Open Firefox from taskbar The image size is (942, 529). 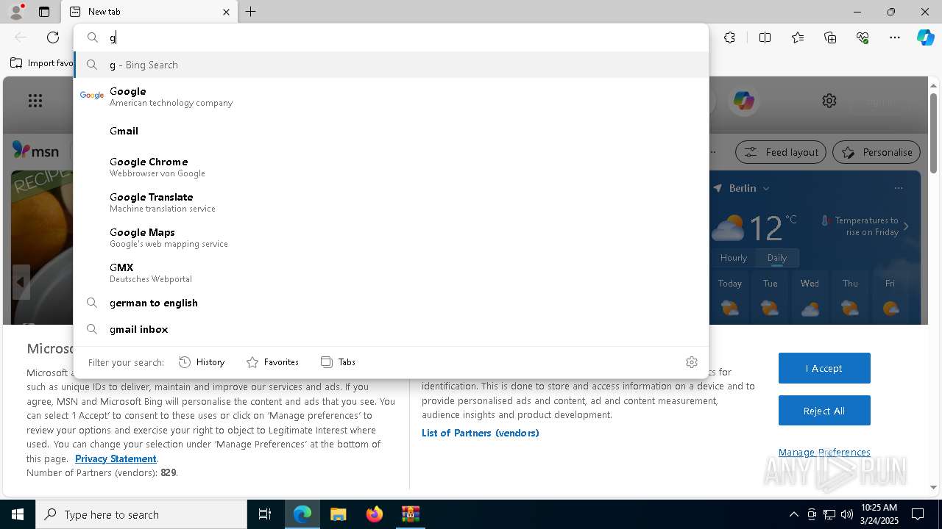tap(374, 514)
